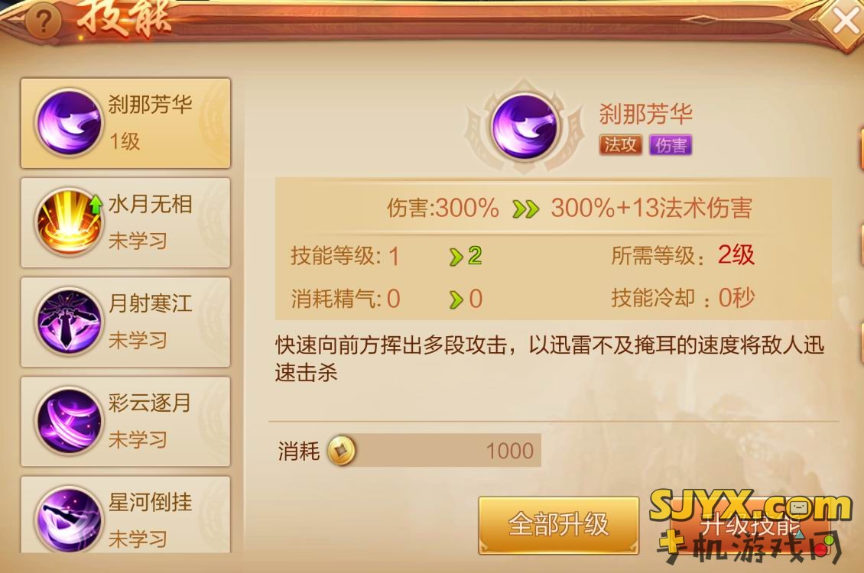This screenshot has height=573, width=864.
Task: Select the 彩云逐月 skill icon
Action: point(68,421)
